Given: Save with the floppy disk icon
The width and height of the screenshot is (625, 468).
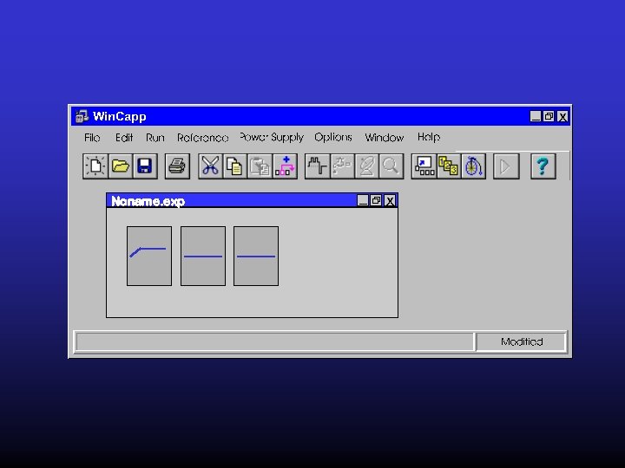Looking at the screenshot, I should coord(145,166).
